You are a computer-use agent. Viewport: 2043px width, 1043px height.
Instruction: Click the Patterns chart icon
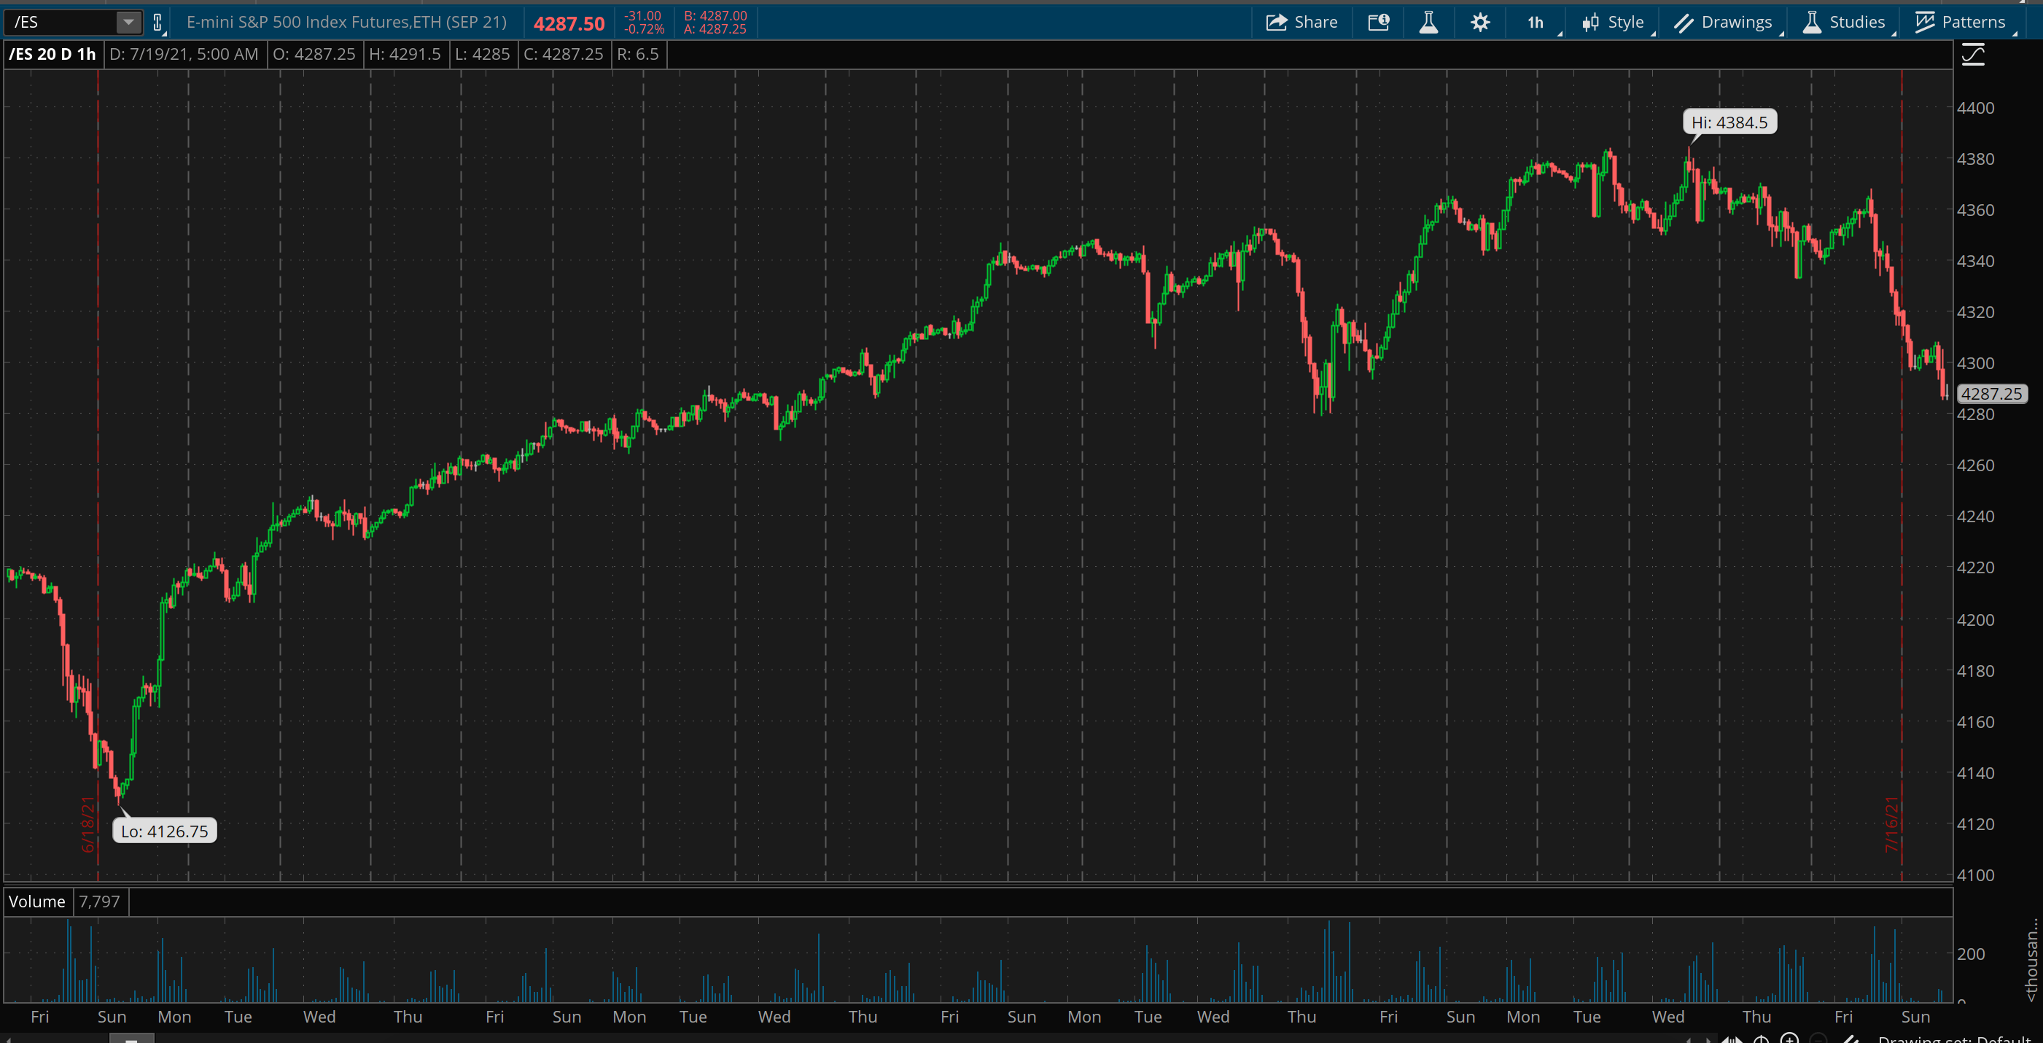[x=1925, y=22]
